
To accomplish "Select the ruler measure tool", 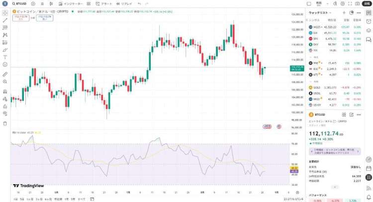I will click(x=5, y=74).
